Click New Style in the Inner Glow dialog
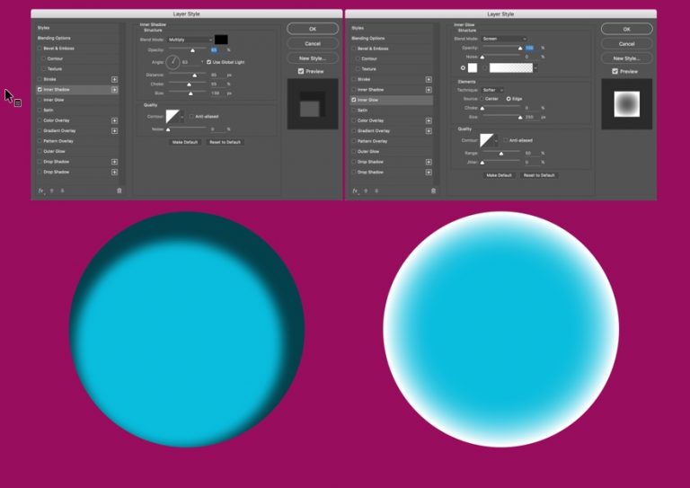Viewport: 690px width, 488px height. (626, 58)
